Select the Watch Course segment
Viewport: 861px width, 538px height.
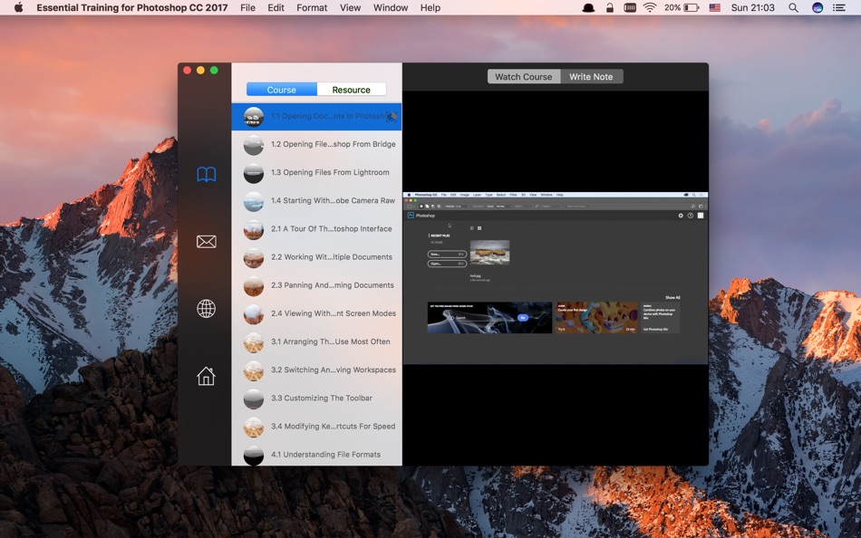tap(524, 77)
